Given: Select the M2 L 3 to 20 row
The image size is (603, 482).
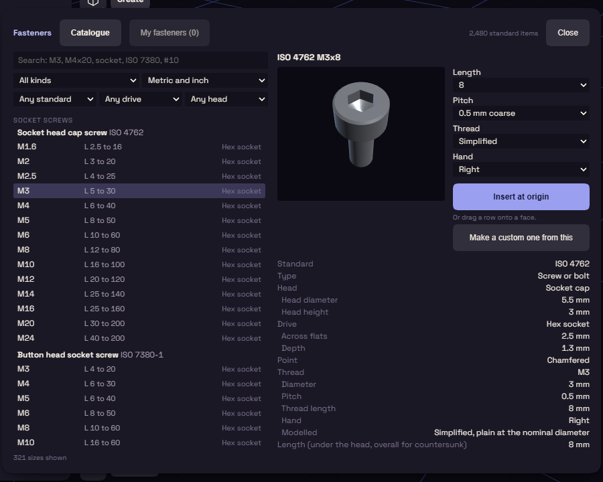Looking at the screenshot, I should click(139, 161).
